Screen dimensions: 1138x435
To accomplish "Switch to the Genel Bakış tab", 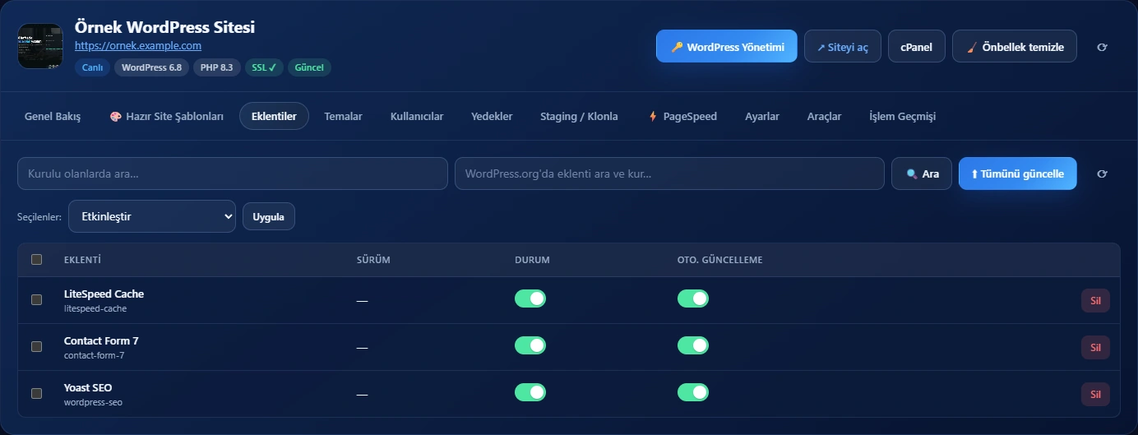I will [x=53, y=116].
